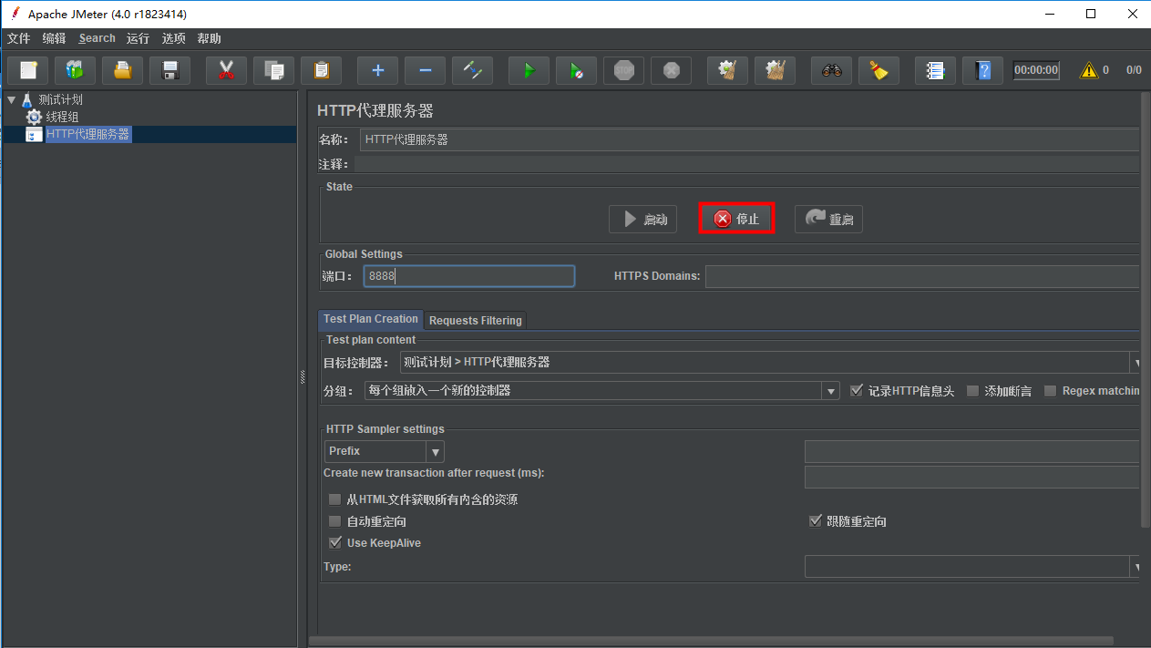Image resolution: width=1151 pixels, height=648 pixels.
Task: Click the 停止 stop button
Action: tap(736, 219)
